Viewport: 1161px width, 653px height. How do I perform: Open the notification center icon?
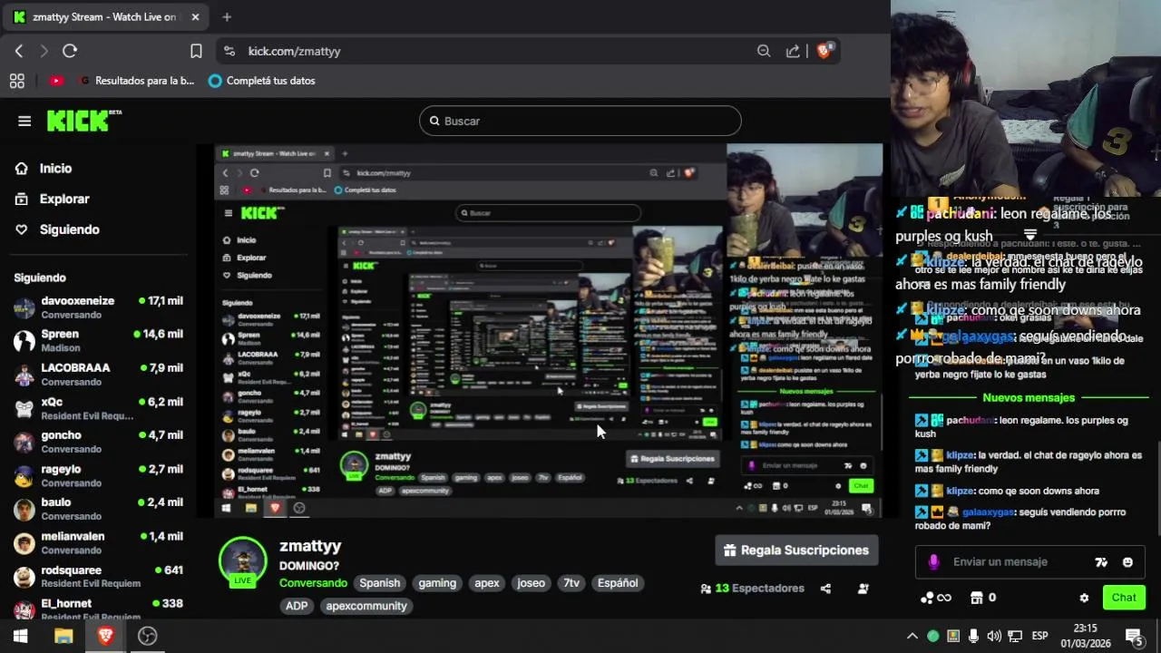point(1134,636)
